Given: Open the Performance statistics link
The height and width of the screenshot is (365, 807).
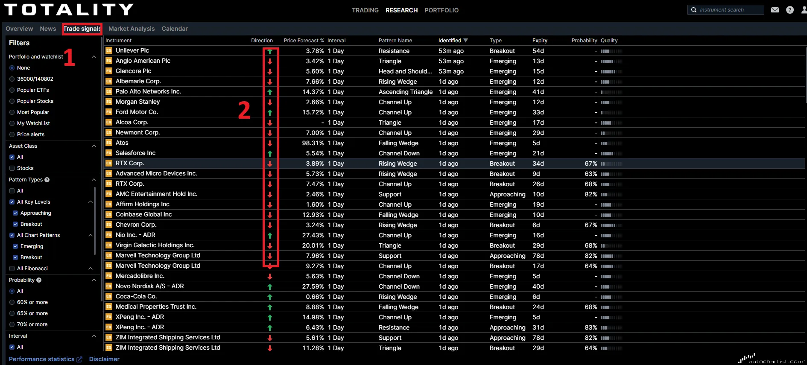Looking at the screenshot, I should point(41,359).
